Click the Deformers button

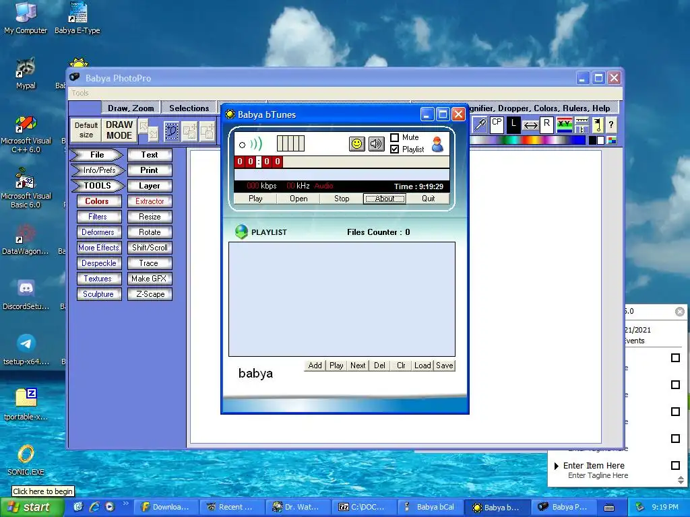[99, 232]
